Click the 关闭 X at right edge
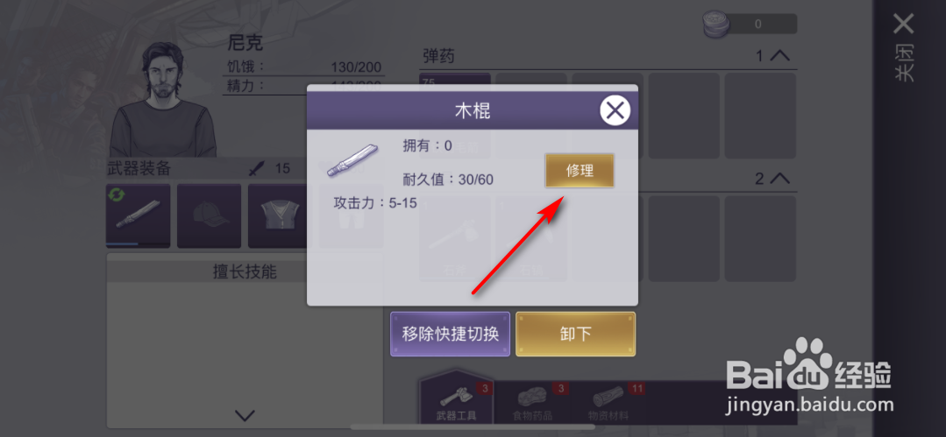 [x=903, y=25]
